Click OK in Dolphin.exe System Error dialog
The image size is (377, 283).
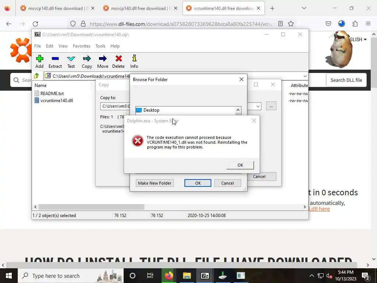pyautogui.click(x=240, y=165)
